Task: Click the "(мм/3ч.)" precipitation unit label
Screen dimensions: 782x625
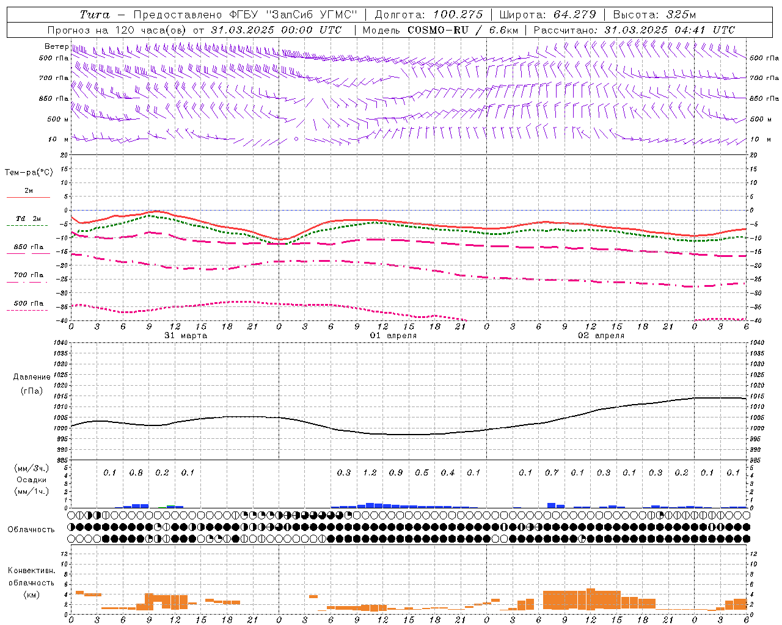Action: pos(31,468)
